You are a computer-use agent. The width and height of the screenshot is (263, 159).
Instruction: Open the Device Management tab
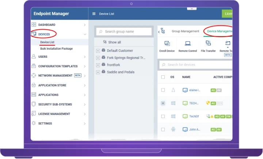tap(219, 31)
